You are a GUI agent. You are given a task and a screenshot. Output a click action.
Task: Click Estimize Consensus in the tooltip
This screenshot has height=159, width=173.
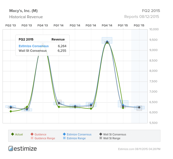click(34, 46)
